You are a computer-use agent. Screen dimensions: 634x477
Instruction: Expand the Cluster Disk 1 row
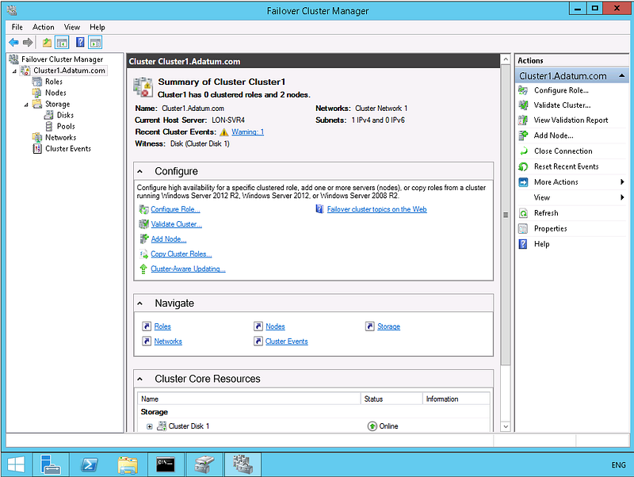point(150,426)
